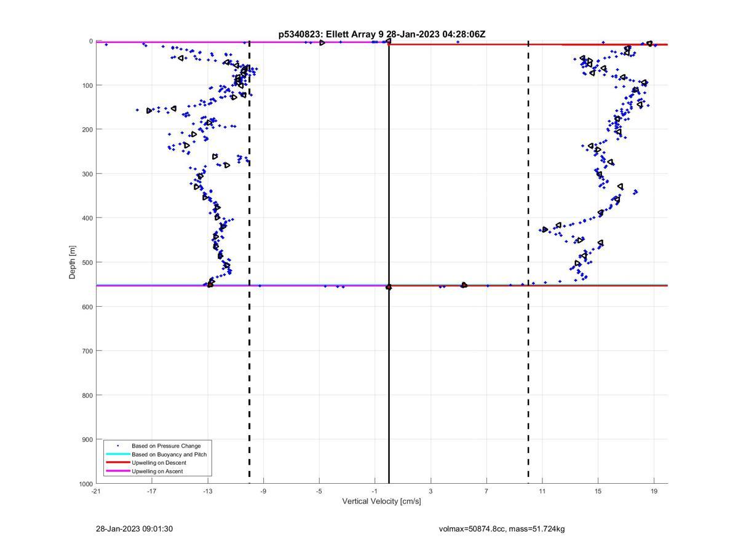Click the x-axis tick label 7
The height and width of the screenshot is (544, 738).
(x=486, y=491)
